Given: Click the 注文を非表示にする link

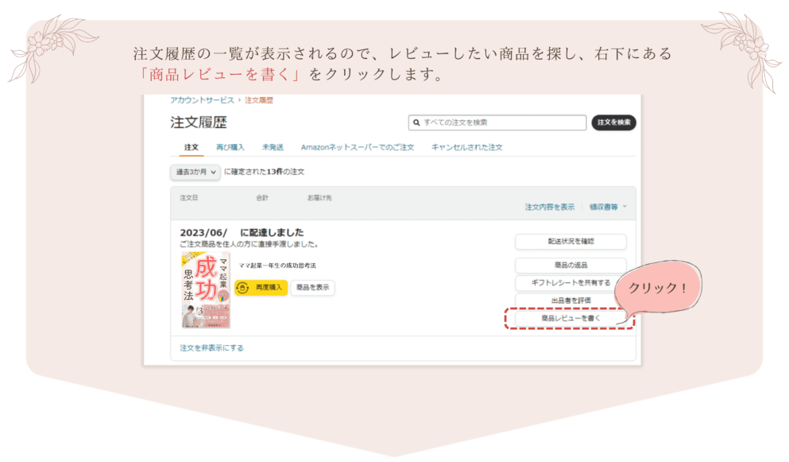Looking at the screenshot, I should [x=211, y=347].
